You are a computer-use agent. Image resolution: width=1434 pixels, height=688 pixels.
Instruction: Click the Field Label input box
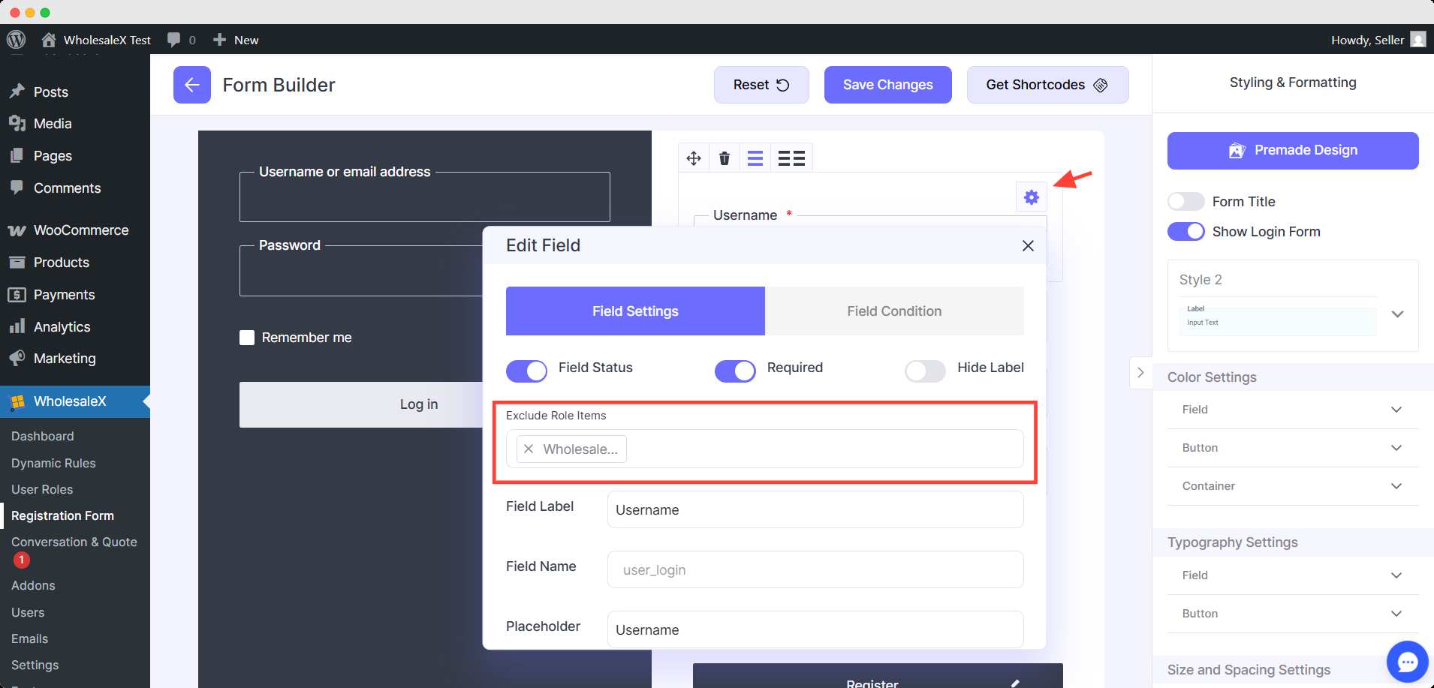pos(815,510)
